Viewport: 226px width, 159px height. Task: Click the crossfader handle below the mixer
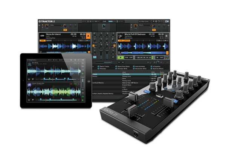tap(112, 62)
